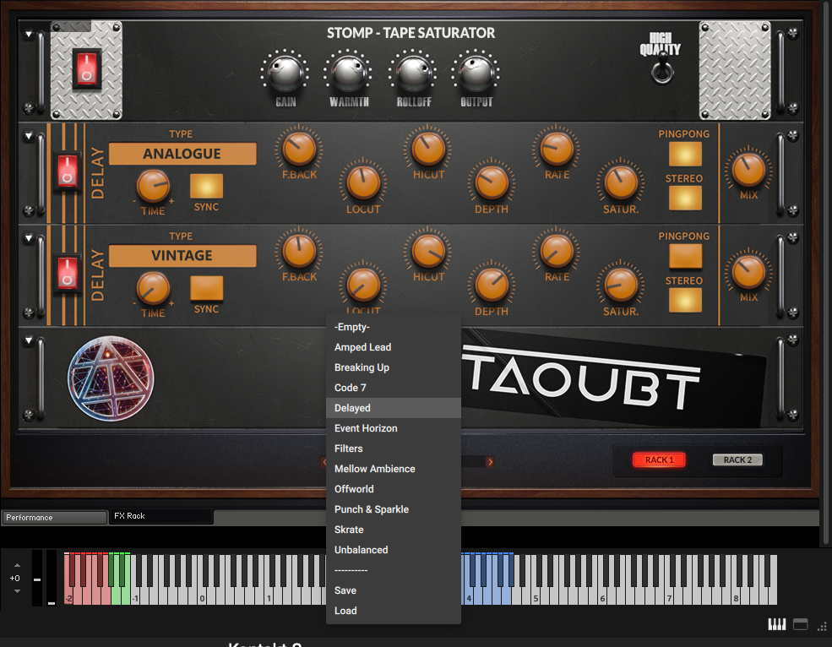Click the Warmth knob on the Tape Saturator
This screenshot has height=647, width=832.
coord(349,74)
